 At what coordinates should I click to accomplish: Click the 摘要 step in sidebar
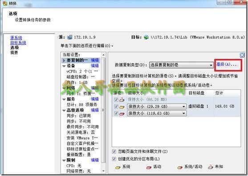coord(14,53)
